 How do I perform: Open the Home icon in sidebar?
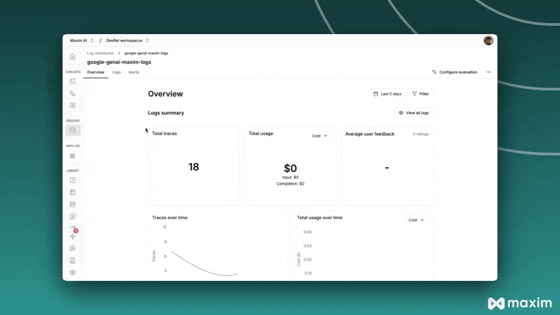[73, 56]
